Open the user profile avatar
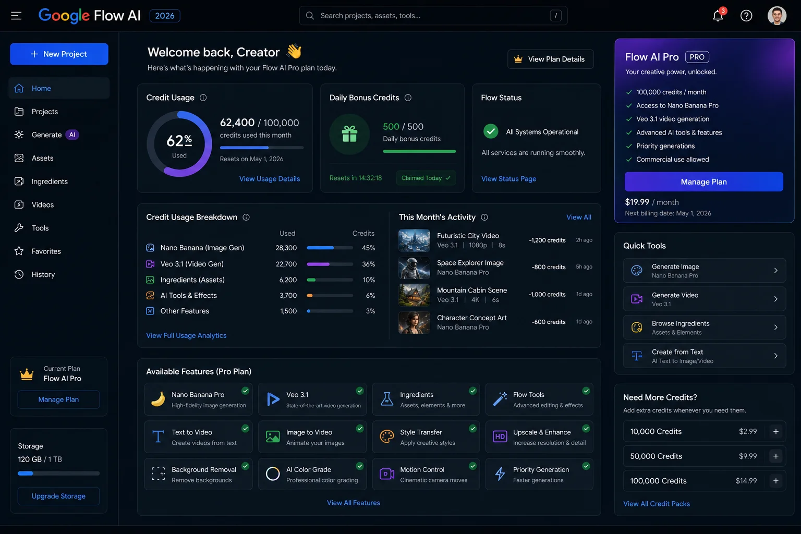This screenshot has width=801, height=534. (777, 16)
